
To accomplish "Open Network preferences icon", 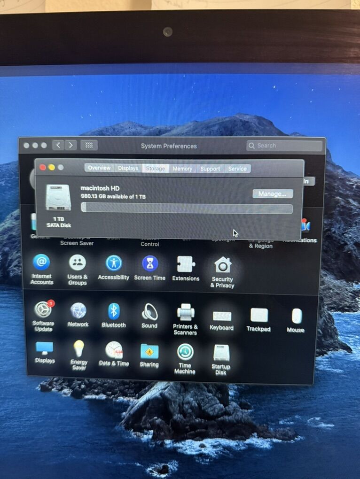I will (x=78, y=310).
